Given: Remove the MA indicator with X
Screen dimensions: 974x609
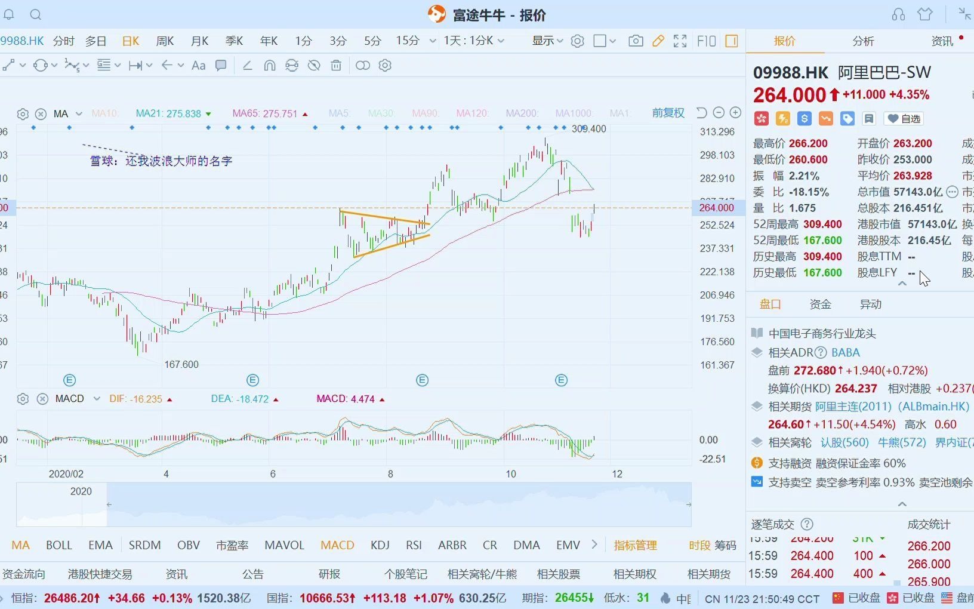Looking at the screenshot, I should click(41, 113).
